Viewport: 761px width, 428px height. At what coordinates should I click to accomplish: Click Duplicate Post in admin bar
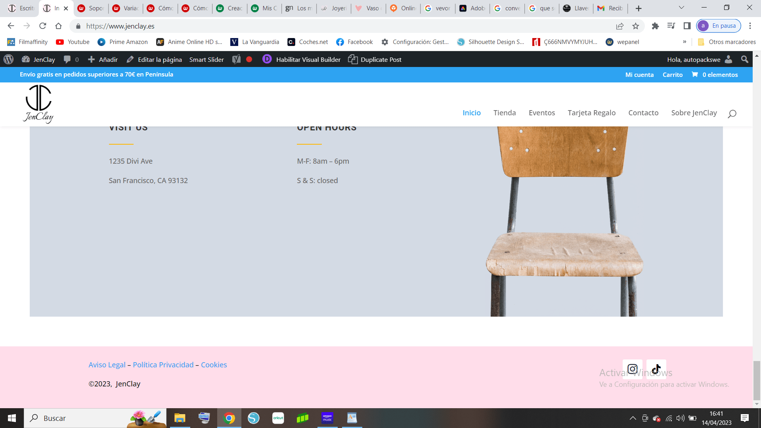[375, 59]
